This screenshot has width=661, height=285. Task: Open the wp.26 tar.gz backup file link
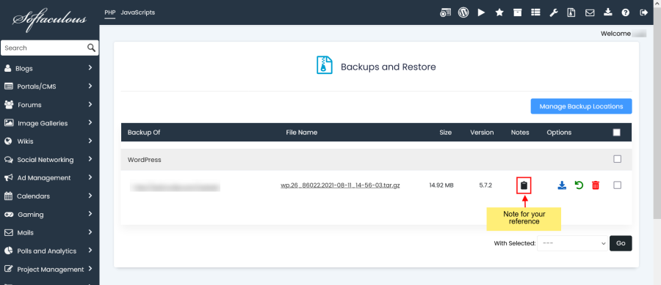(x=340, y=185)
